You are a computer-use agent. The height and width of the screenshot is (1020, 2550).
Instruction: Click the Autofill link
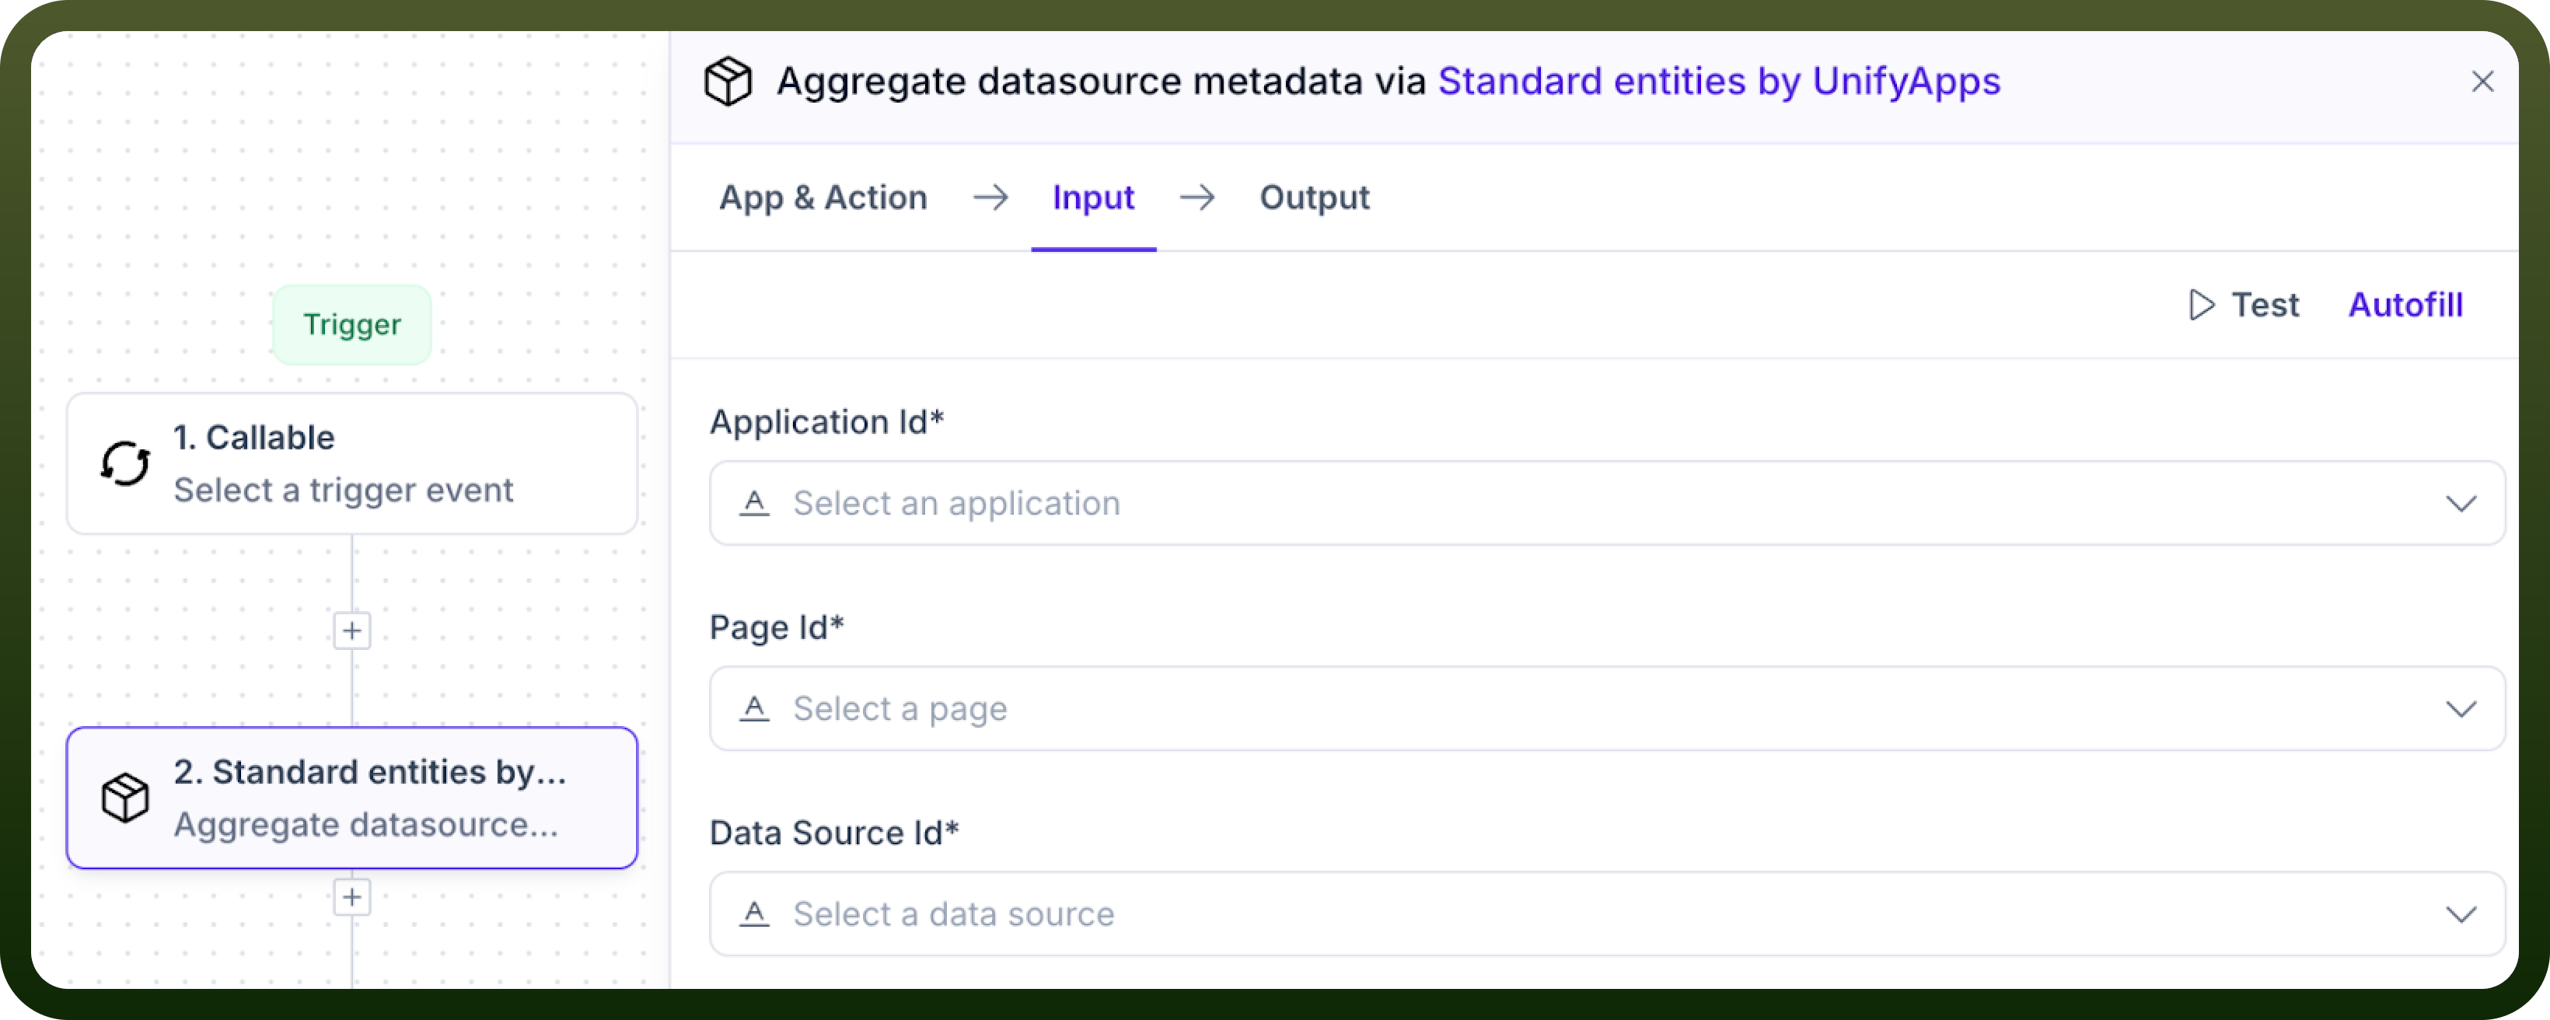click(2405, 305)
